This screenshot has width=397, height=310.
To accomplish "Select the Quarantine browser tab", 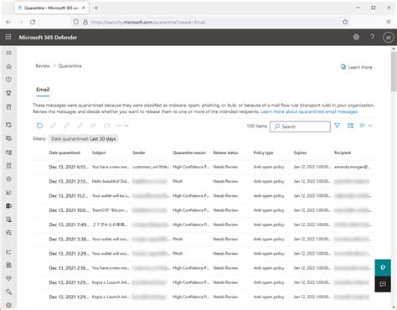I will [52, 8].
